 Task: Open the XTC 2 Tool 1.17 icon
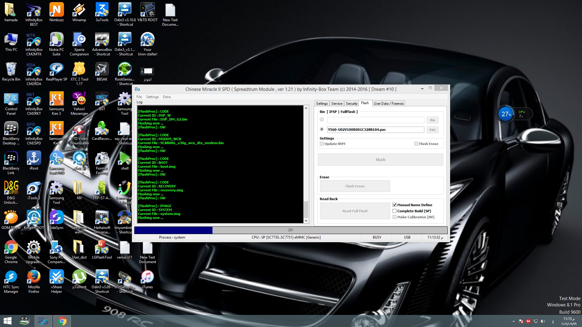click(x=79, y=74)
